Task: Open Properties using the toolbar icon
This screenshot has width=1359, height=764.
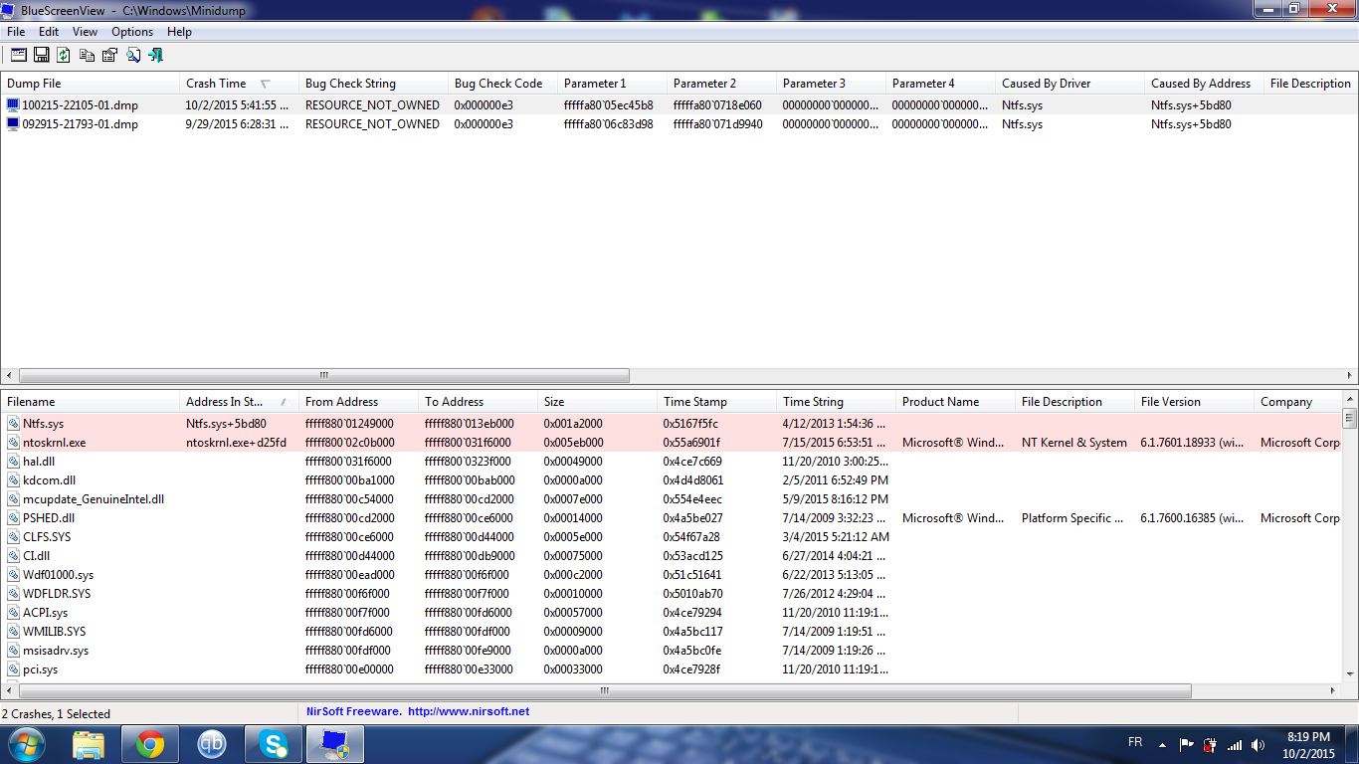Action: tap(109, 55)
